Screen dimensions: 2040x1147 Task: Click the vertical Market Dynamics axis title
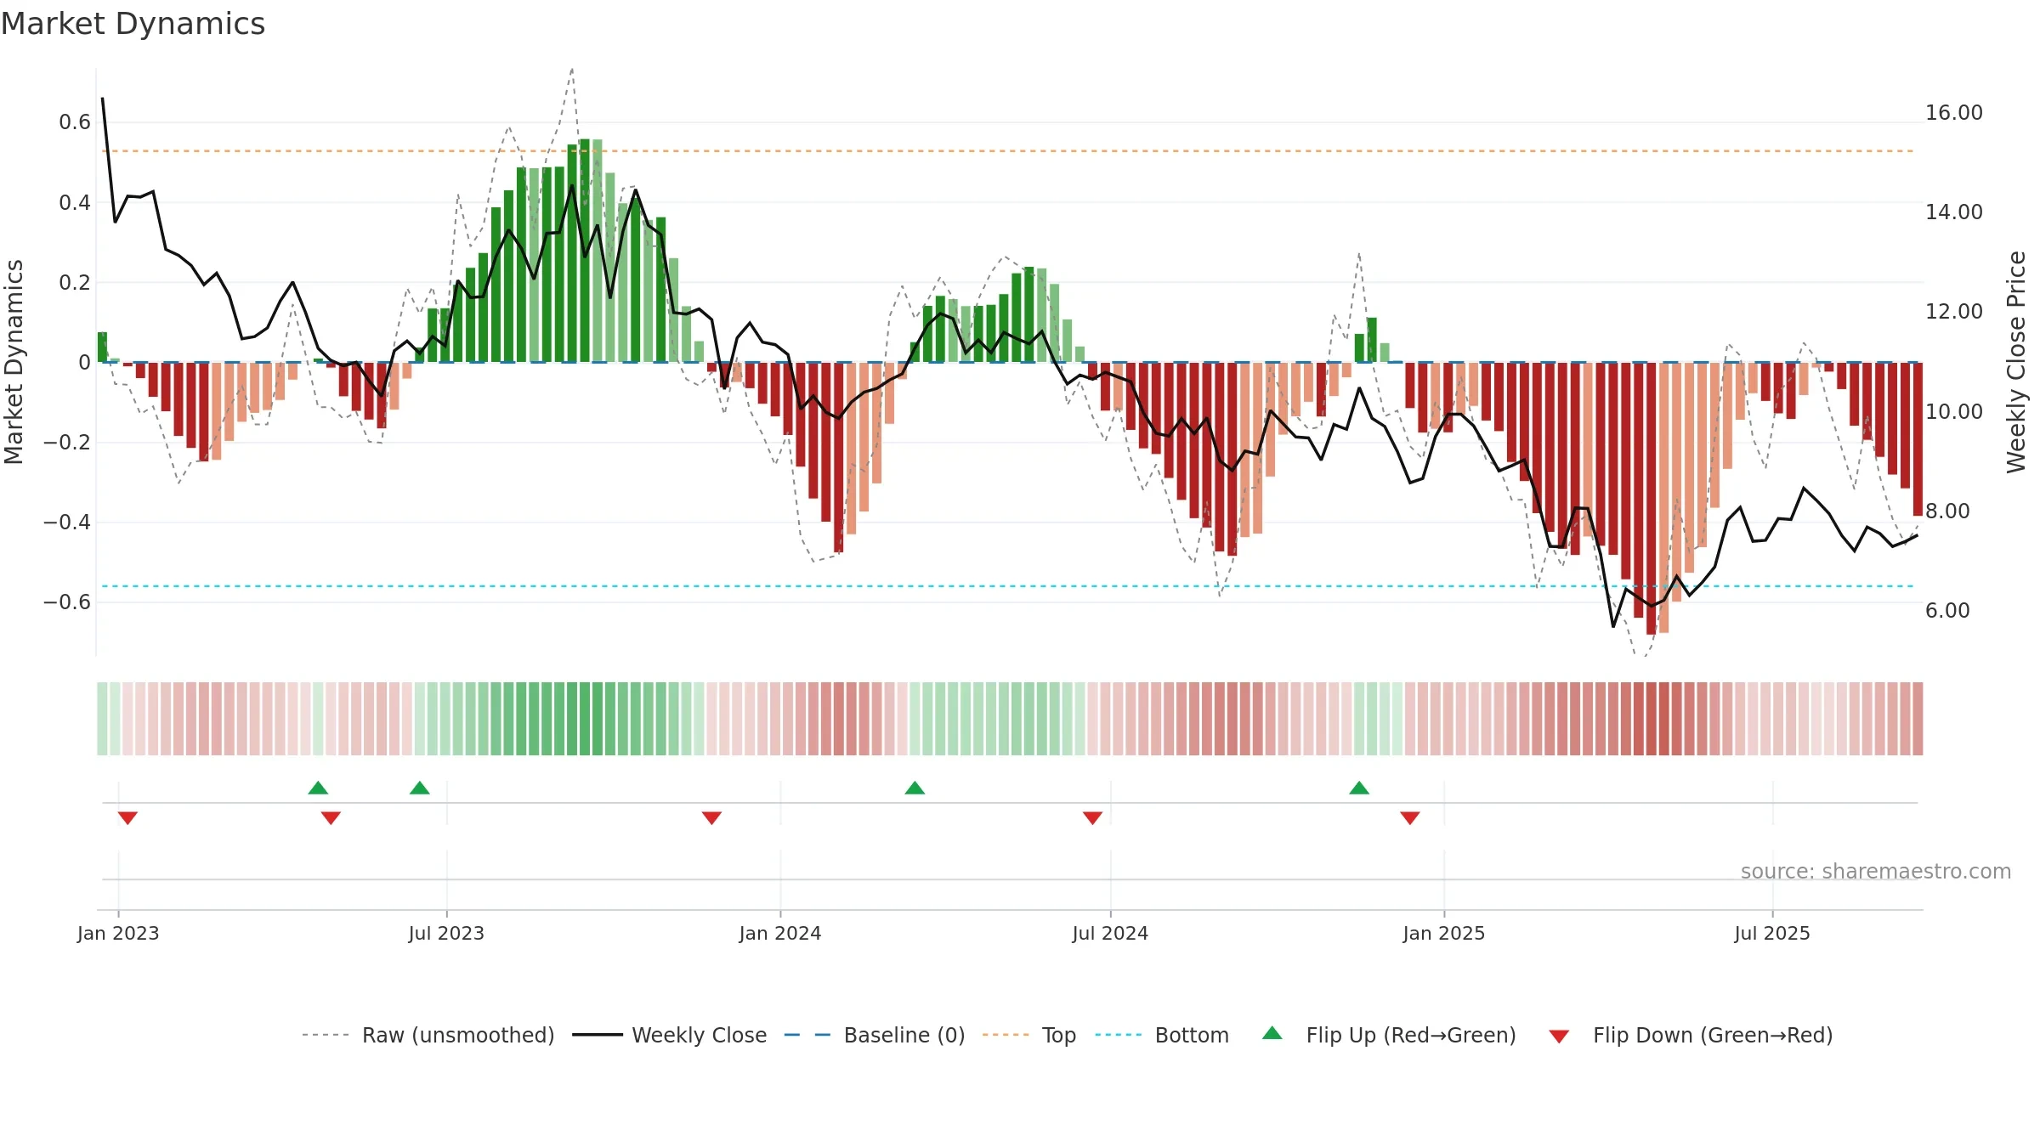pos(14,362)
